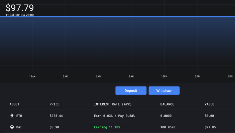Click the Withdraw button

(164, 90)
